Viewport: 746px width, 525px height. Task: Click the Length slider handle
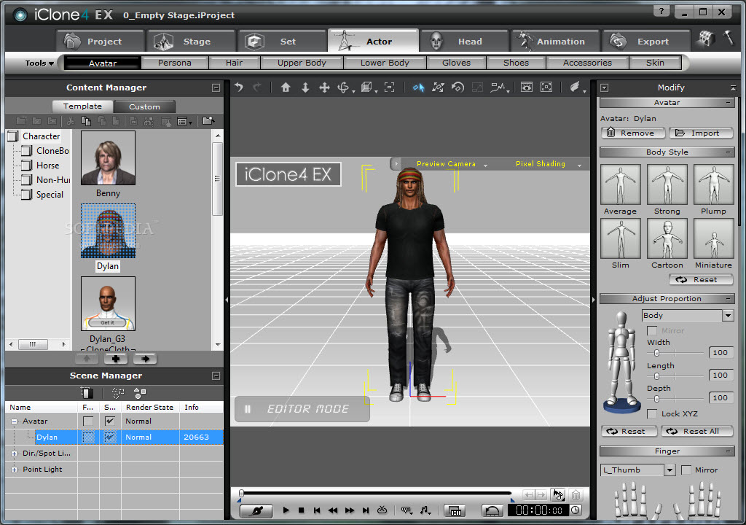click(656, 376)
